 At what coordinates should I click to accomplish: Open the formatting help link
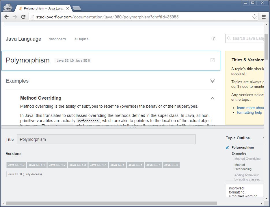pyautogui.click(x=249, y=113)
